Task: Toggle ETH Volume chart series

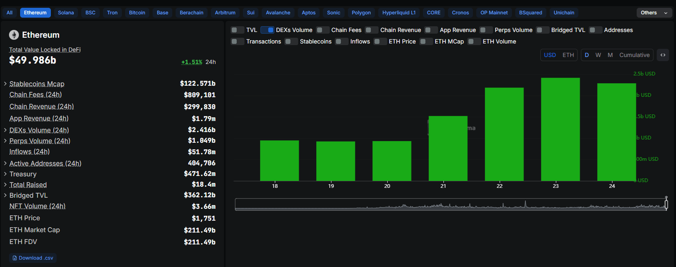Action: [x=474, y=41]
